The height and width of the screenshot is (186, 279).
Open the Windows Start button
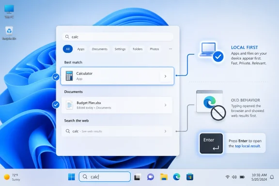coord(72,177)
